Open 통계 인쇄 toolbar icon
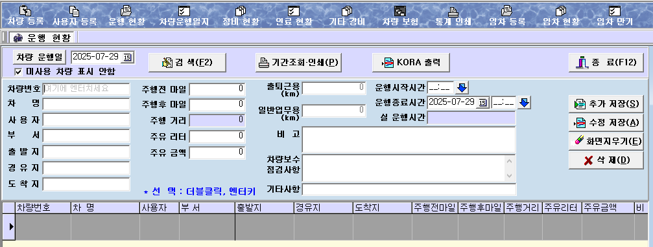 [453, 16]
